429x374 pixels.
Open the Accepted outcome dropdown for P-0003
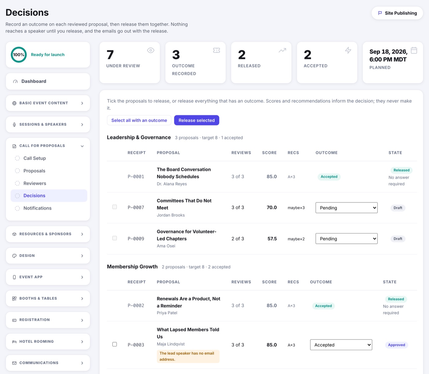click(x=341, y=345)
